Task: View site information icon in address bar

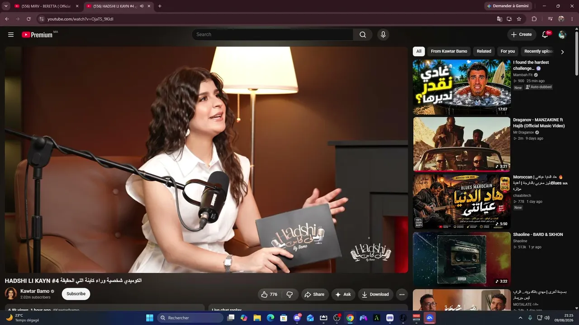Action: click(41, 19)
